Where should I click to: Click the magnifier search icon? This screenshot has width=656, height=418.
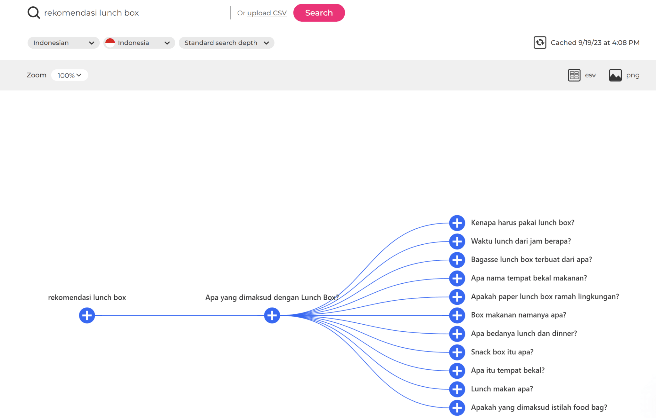tap(34, 13)
